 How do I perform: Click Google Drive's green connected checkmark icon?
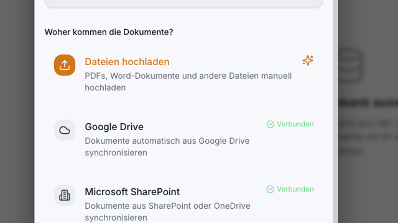point(271,124)
